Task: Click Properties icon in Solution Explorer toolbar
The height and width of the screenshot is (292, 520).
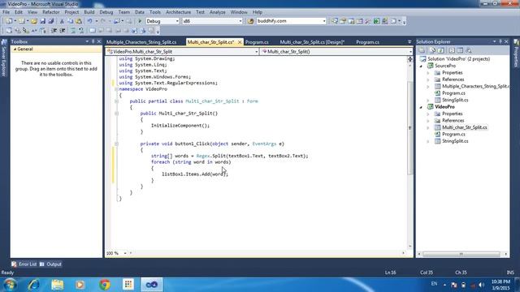Action: click(422, 50)
